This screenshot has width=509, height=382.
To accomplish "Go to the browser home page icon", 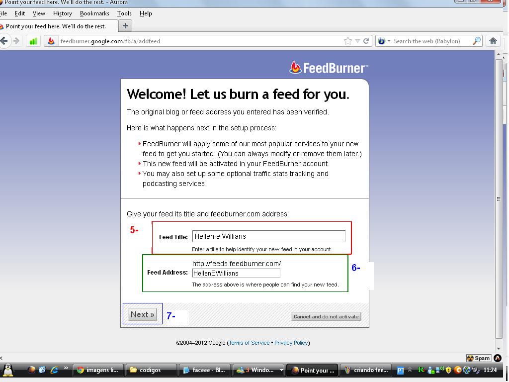I will (493, 41).
